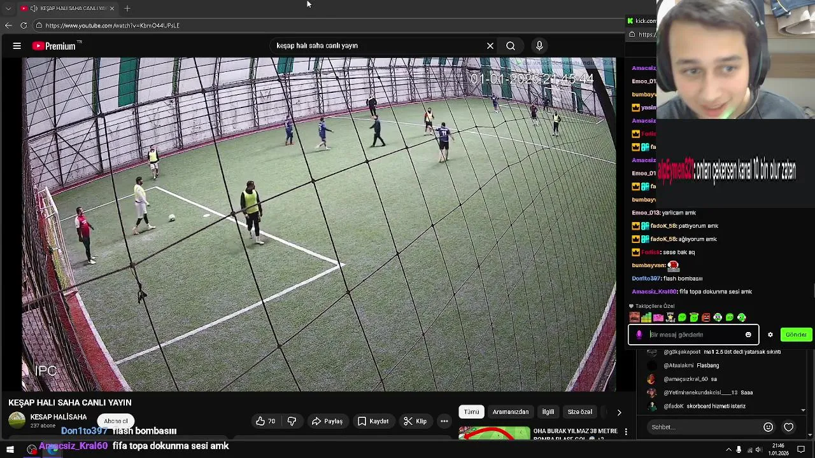Select the Tümü filter chip

click(471, 412)
